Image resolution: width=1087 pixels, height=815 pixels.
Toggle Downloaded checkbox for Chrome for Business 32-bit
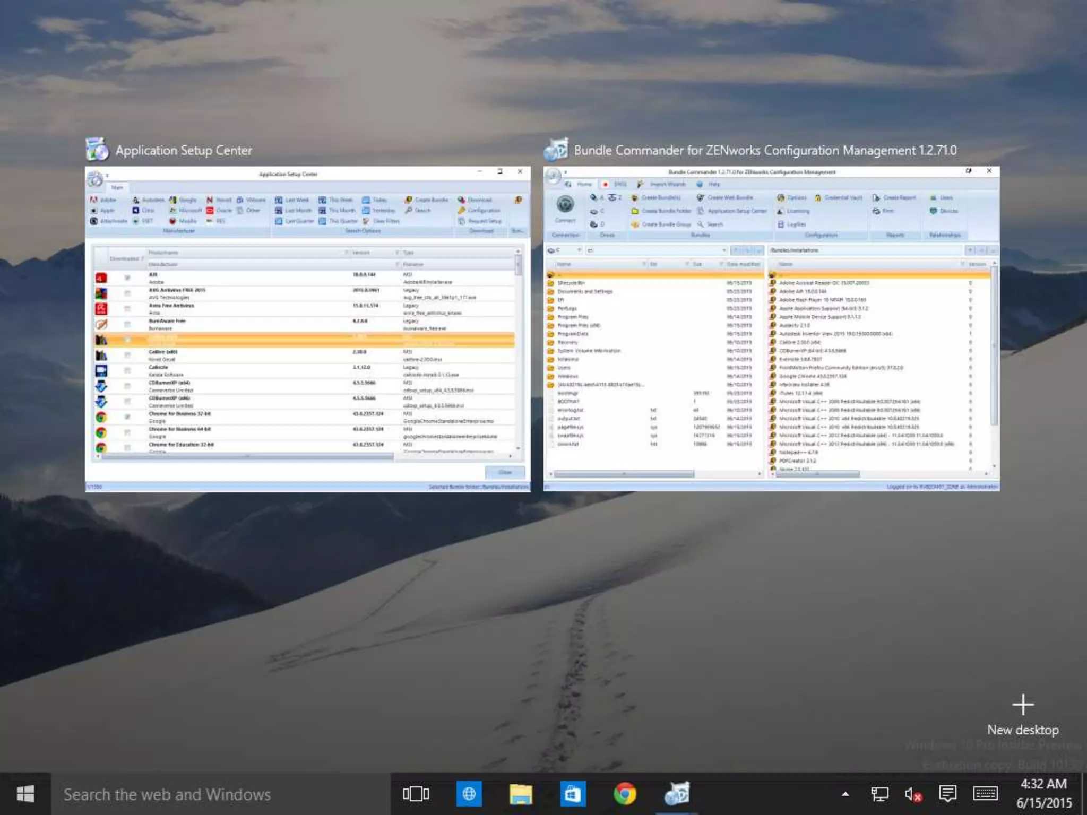pos(127,417)
